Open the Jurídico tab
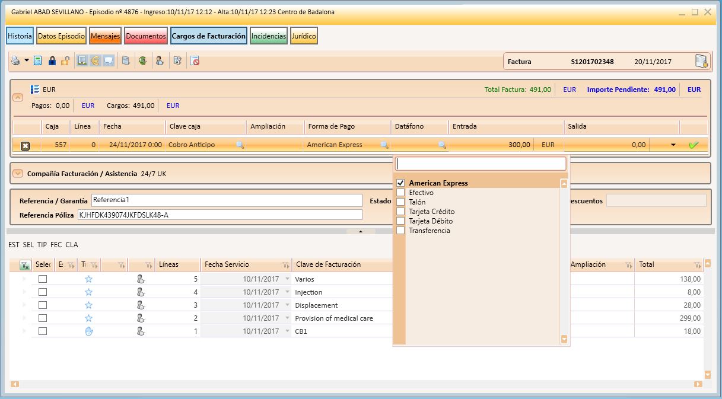 (x=304, y=36)
